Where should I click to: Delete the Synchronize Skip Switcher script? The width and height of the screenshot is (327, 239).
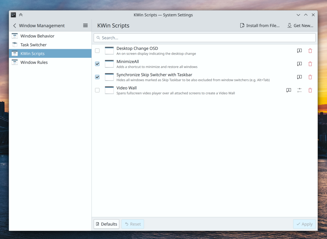(310, 77)
